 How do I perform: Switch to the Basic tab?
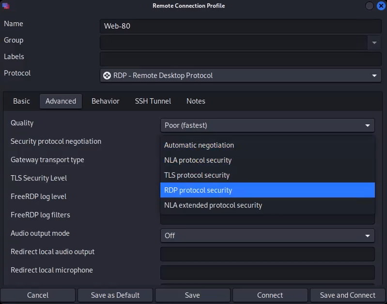tap(21, 101)
